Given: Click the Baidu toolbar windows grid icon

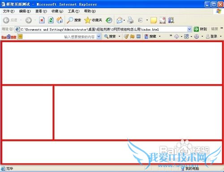Looking at the screenshot, I should (x=186, y=36).
